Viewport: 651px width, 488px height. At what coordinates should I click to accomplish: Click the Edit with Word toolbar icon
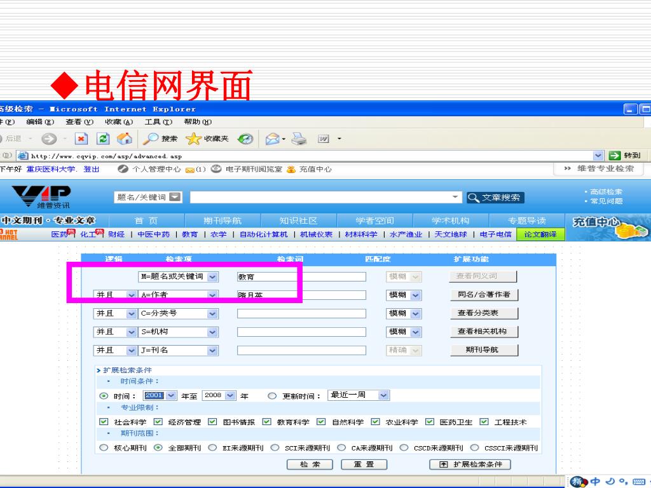324,139
